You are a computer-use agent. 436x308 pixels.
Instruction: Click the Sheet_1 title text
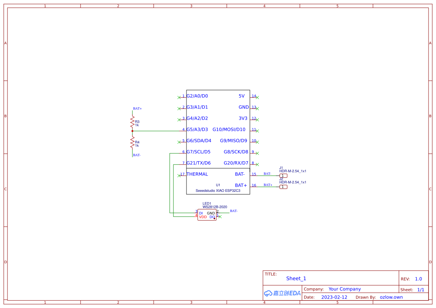296,278
